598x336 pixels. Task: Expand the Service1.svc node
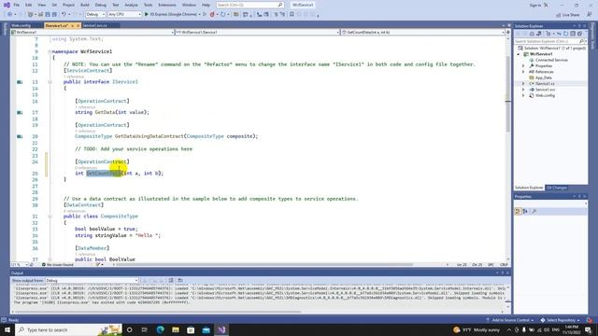(x=523, y=90)
